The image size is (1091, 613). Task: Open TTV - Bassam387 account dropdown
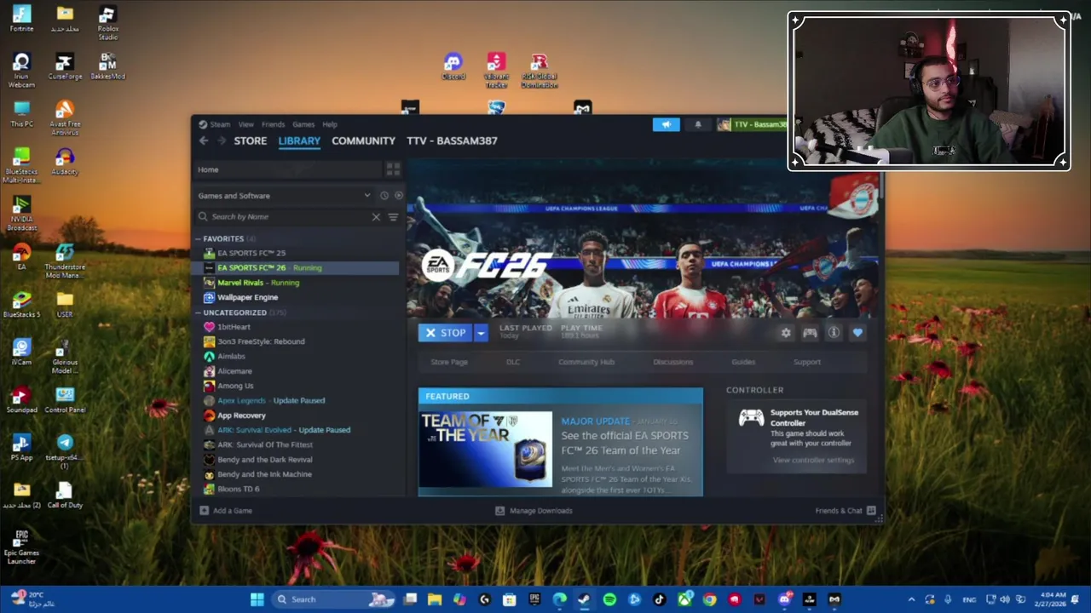[753, 124]
